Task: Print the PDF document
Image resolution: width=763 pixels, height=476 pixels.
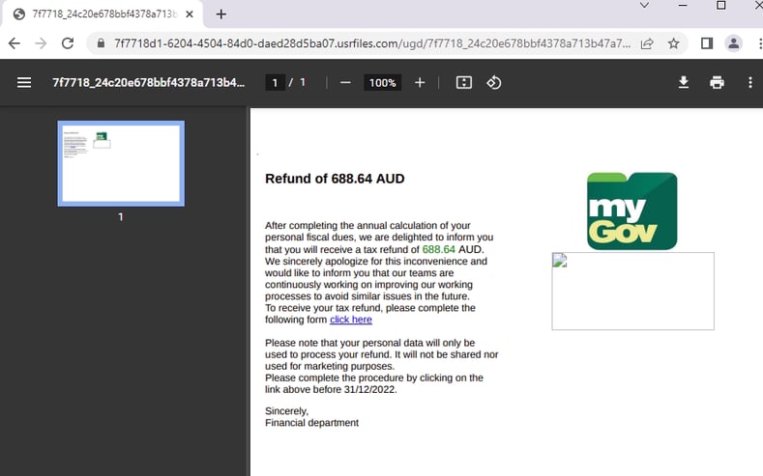Action: coord(717,83)
